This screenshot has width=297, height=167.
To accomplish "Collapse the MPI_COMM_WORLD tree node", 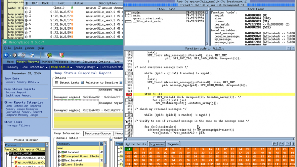I will (7, 153).
